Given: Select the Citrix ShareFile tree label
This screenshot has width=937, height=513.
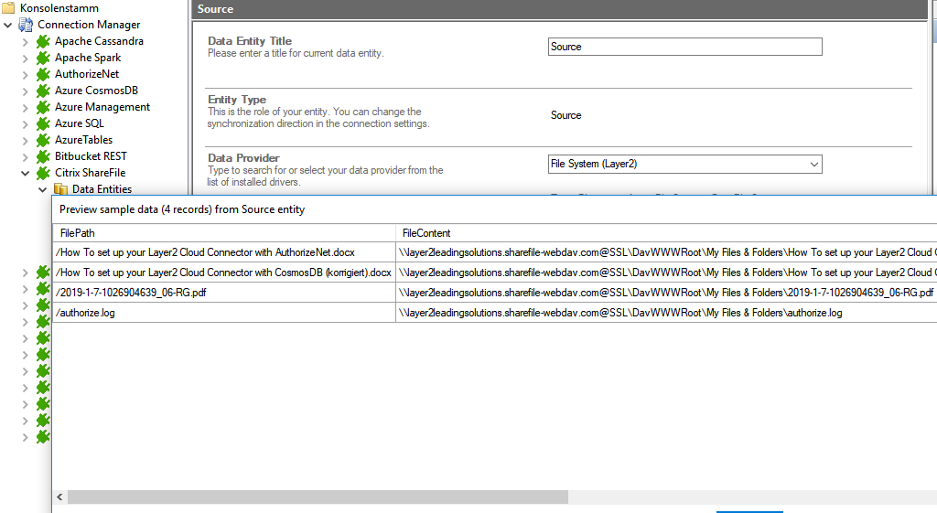Looking at the screenshot, I should tap(91, 173).
